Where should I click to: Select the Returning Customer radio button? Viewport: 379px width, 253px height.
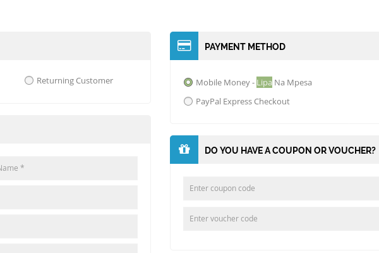point(29,80)
